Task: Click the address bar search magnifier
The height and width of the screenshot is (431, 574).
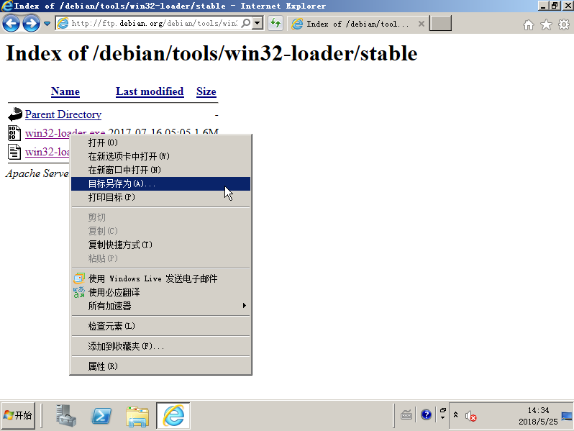Action: coord(246,24)
